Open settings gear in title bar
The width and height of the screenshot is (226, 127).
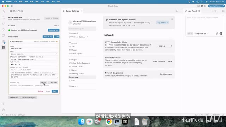coord(205,6)
